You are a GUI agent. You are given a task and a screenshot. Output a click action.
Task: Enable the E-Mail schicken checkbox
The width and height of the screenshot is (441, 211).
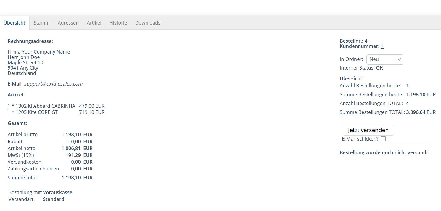(x=383, y=139)
